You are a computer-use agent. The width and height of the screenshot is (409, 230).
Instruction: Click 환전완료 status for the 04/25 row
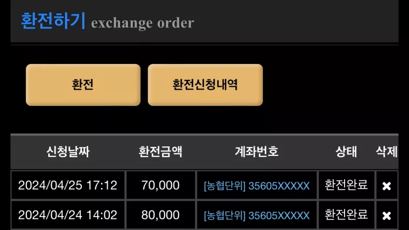346,185
